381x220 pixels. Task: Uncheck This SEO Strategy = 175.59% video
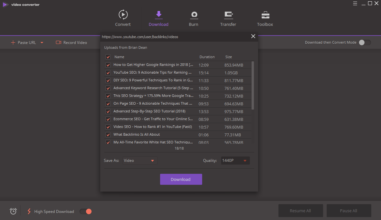[108, 96]
